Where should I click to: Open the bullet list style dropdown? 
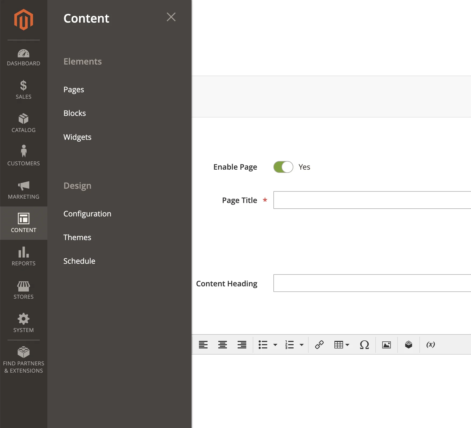pos(275,345)
